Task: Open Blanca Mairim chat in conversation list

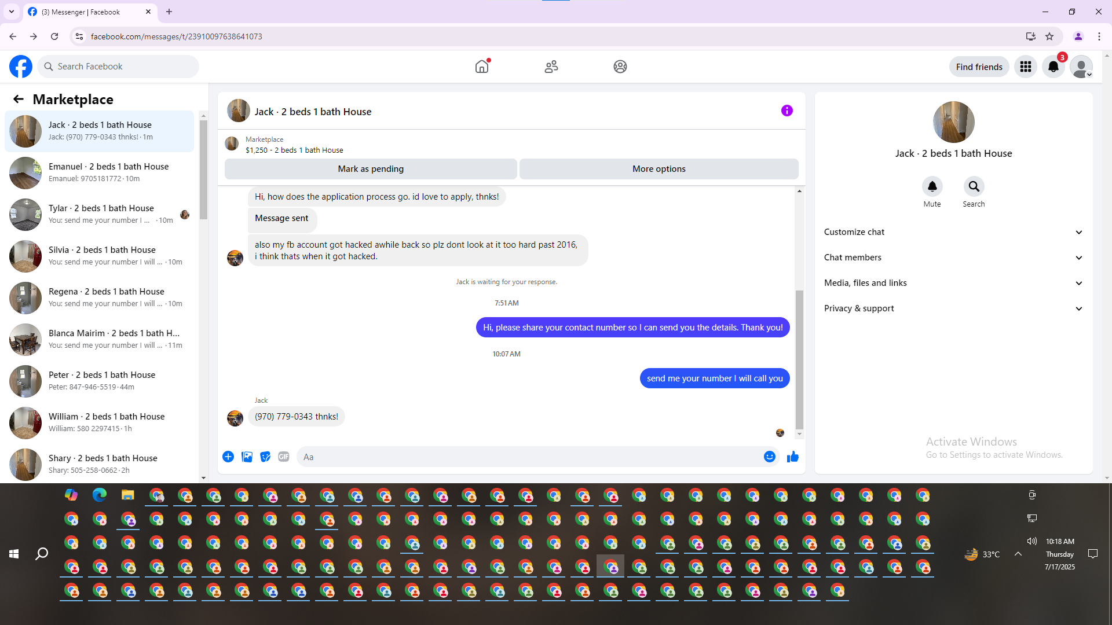Action: point(100,340)
